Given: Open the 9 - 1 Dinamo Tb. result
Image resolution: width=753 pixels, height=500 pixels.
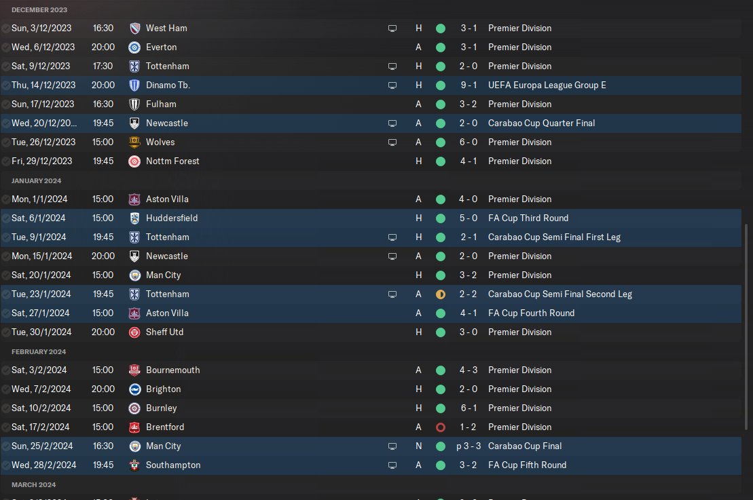Looking at the screenshot, I should pos(468,85).
